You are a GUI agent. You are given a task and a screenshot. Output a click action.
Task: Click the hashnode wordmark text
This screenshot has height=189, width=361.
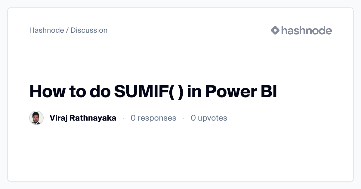click(x=307, y=30)
